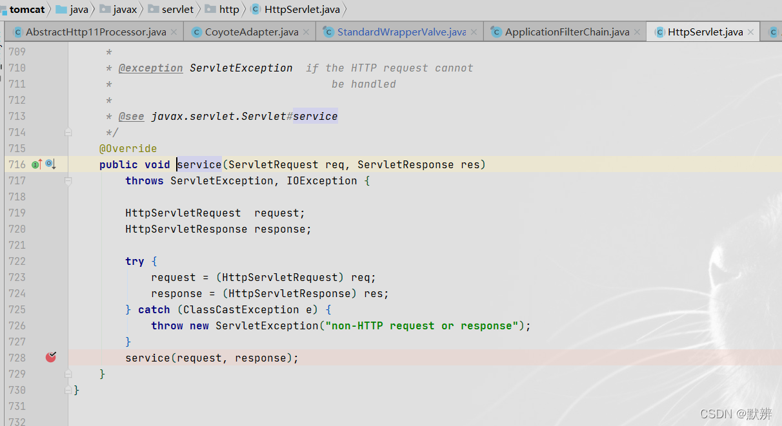Image resolution: width=782 pixels, height=426 pixels.
Task: Open the servlet package breadcrumb
Action: tap(178, 9)
